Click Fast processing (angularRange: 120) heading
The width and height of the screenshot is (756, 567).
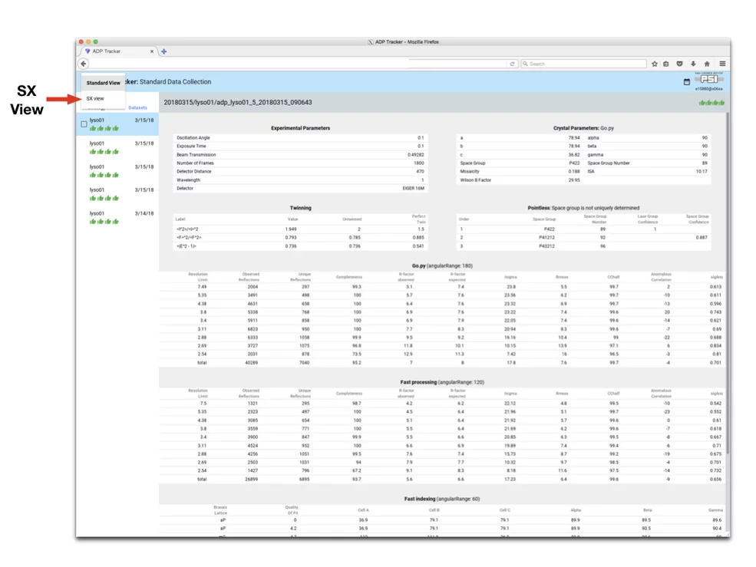tap(442, 382)
